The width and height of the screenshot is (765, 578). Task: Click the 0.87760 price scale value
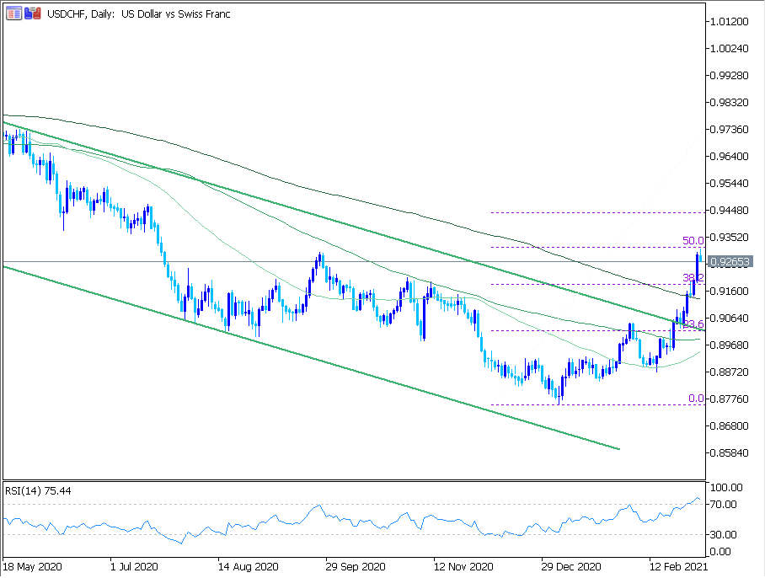tap(730, 399)
